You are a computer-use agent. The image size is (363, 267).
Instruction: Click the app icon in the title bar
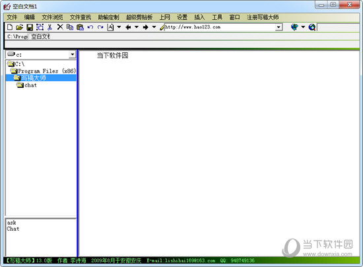point(7,7)
